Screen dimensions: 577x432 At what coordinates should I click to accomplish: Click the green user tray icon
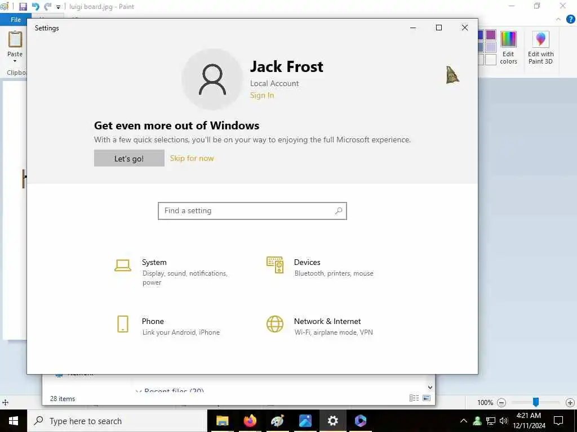point(477,421)
